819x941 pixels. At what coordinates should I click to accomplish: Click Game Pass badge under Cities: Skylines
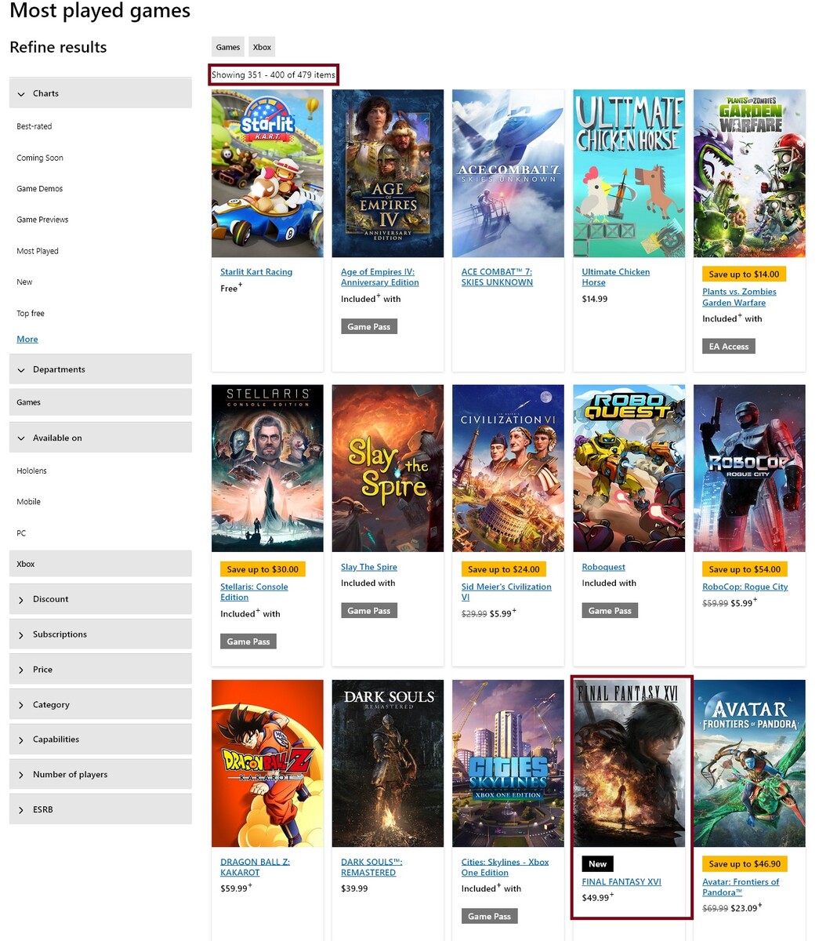(490, 916)
